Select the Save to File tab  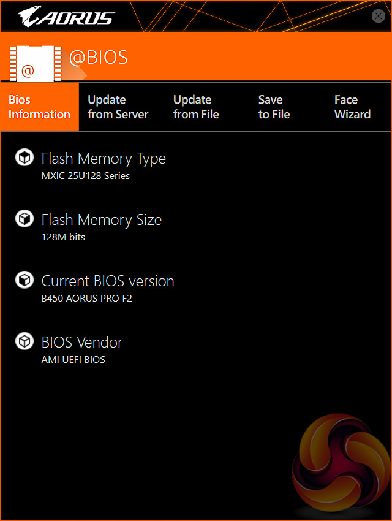pyautogui.click(x=274, y=107)
